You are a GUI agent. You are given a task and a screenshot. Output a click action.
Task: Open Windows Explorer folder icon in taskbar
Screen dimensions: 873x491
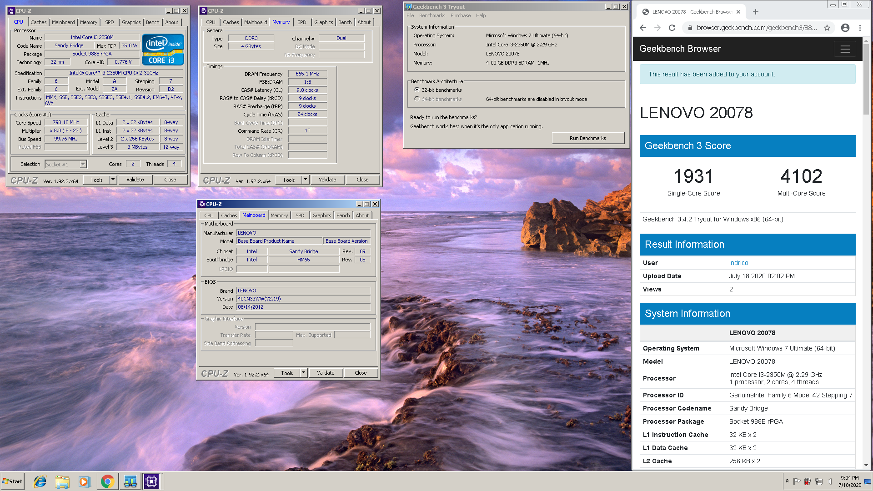coord(62,481)
